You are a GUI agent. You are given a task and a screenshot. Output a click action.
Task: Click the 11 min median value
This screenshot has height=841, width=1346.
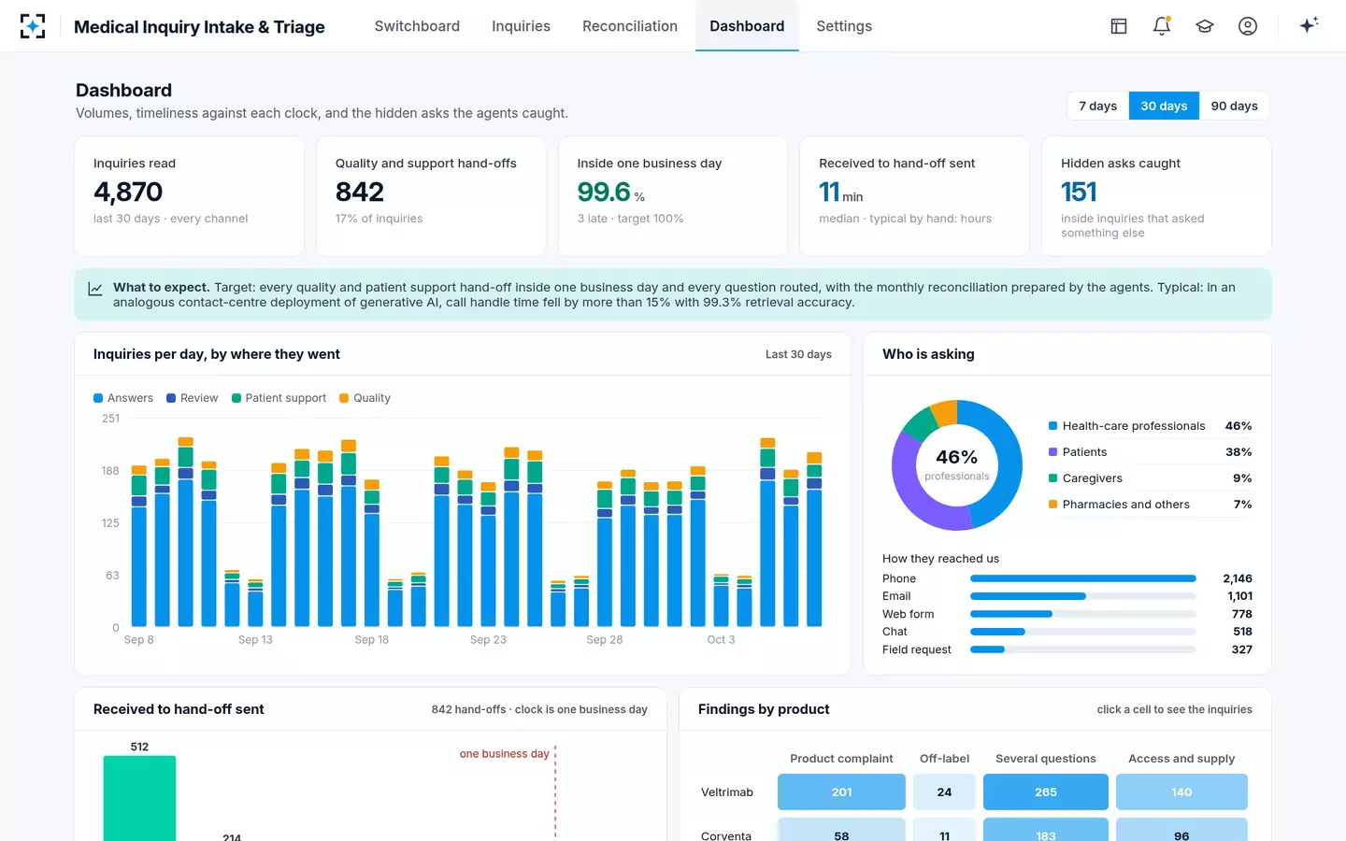coord(841,192)
